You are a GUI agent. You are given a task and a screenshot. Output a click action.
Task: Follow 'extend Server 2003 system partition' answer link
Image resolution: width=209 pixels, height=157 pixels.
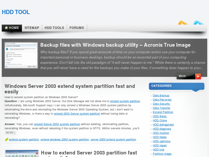(57, 124)
